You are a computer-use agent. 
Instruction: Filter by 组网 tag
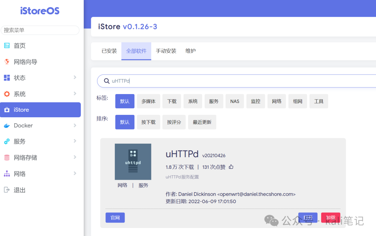pos(298,101)
